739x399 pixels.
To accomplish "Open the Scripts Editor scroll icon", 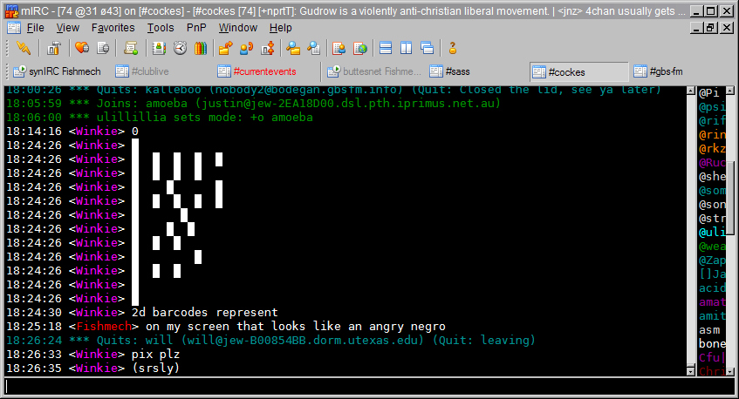I will coord(131,48).
